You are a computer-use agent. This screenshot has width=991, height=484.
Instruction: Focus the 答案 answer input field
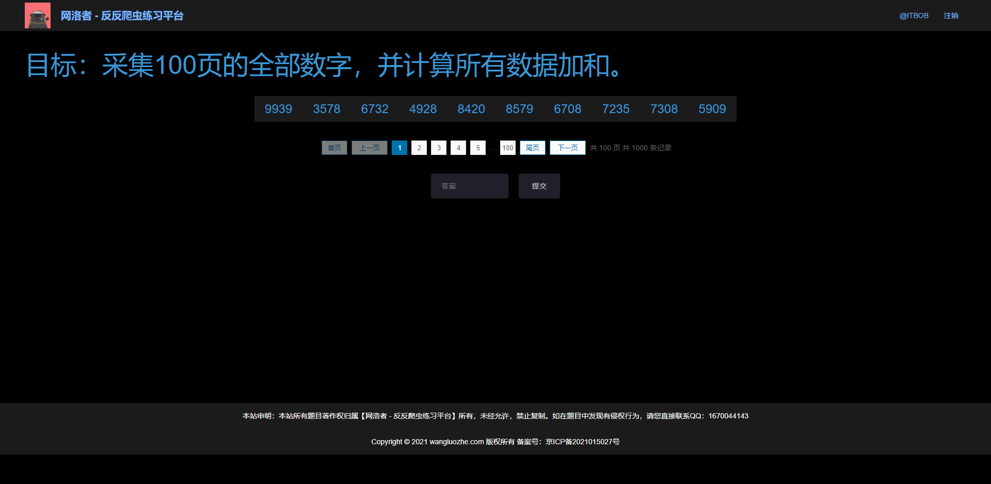(470, 186)
